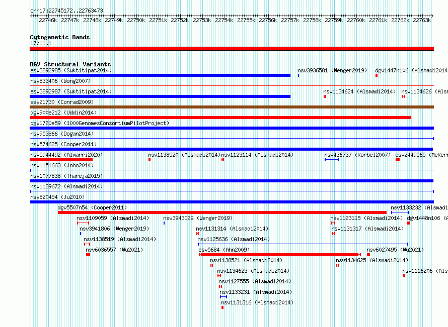Click the DGV Structural Variants track title
Image resolution: width=448 pixels, height=327 pixels.
point(70,64)
